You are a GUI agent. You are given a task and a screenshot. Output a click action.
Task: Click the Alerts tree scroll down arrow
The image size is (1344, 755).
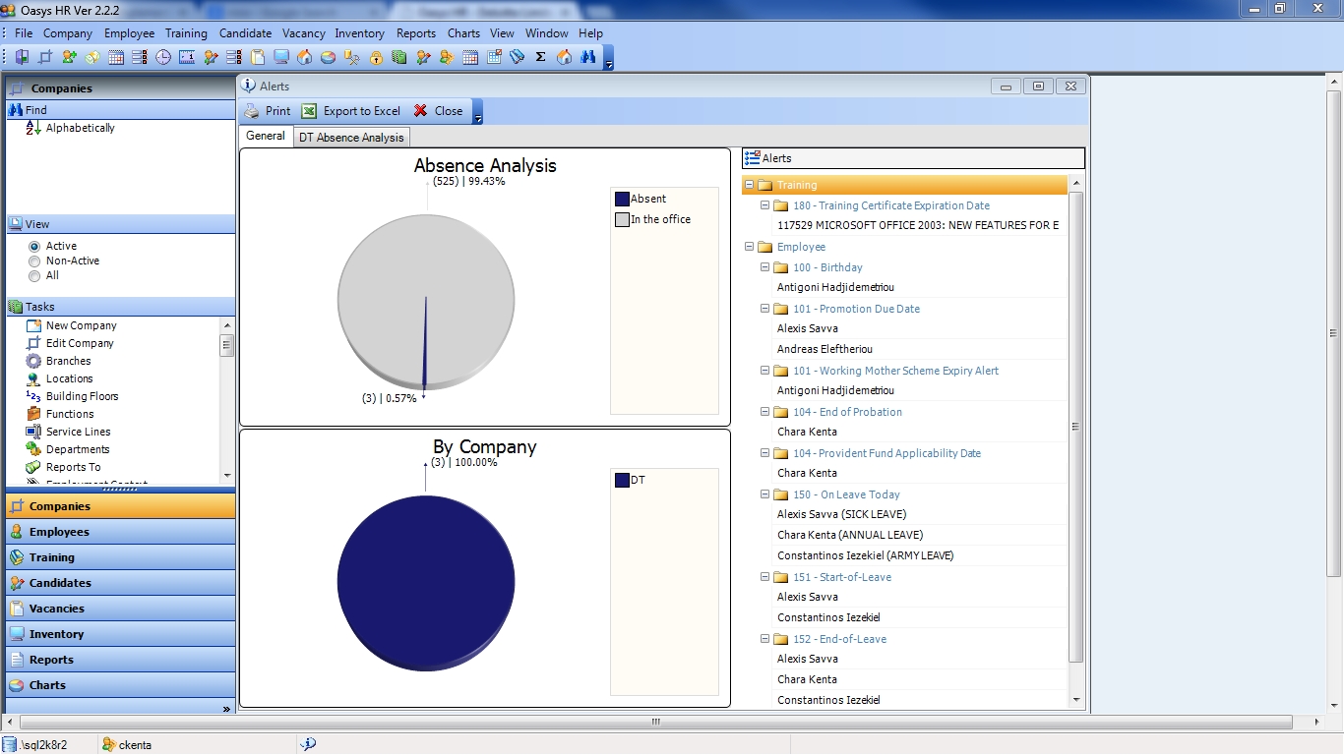click(x=1075, y=700)
